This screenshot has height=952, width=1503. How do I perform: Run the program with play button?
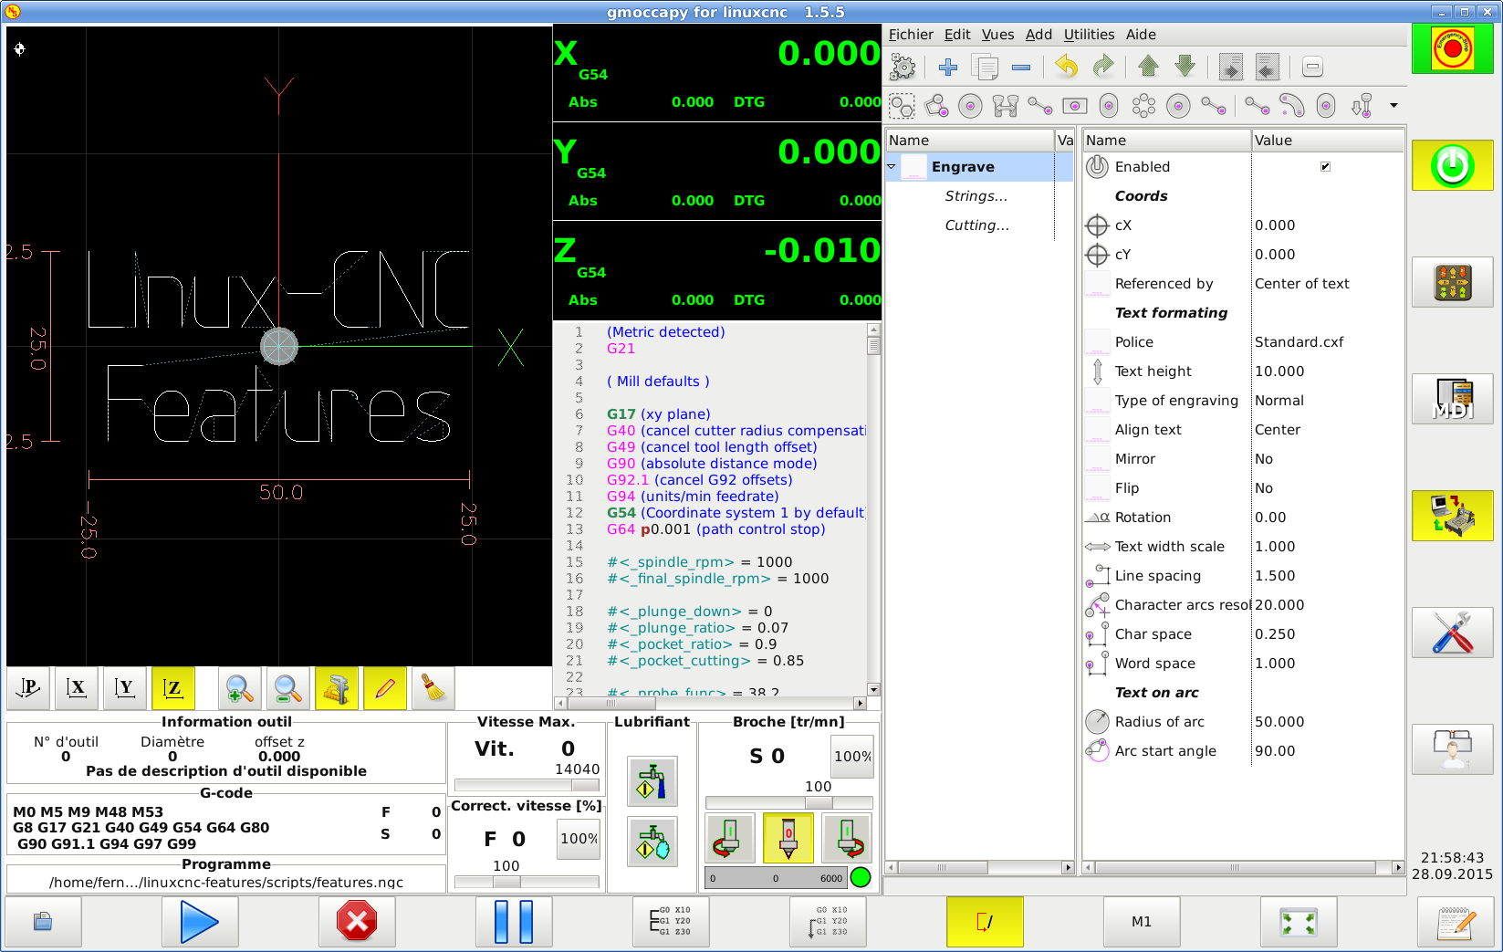click(x=200, y=922)
